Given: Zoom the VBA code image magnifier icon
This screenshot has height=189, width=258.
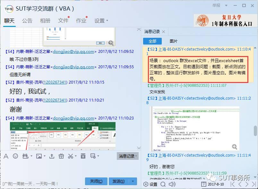Looking at the screenshot, I should coord(235,147).
